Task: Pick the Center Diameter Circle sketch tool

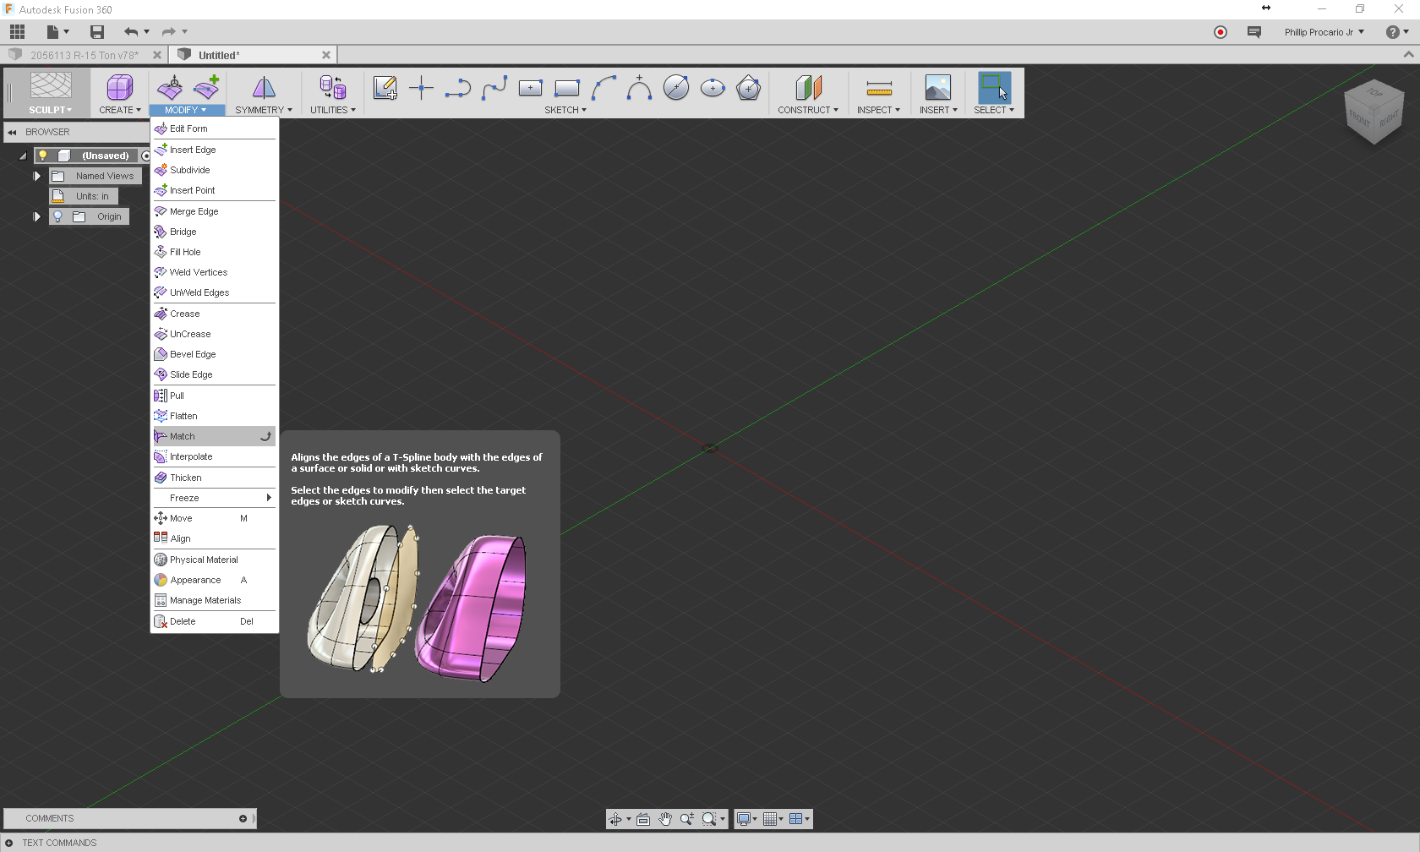Action: [x=675, y=87]
